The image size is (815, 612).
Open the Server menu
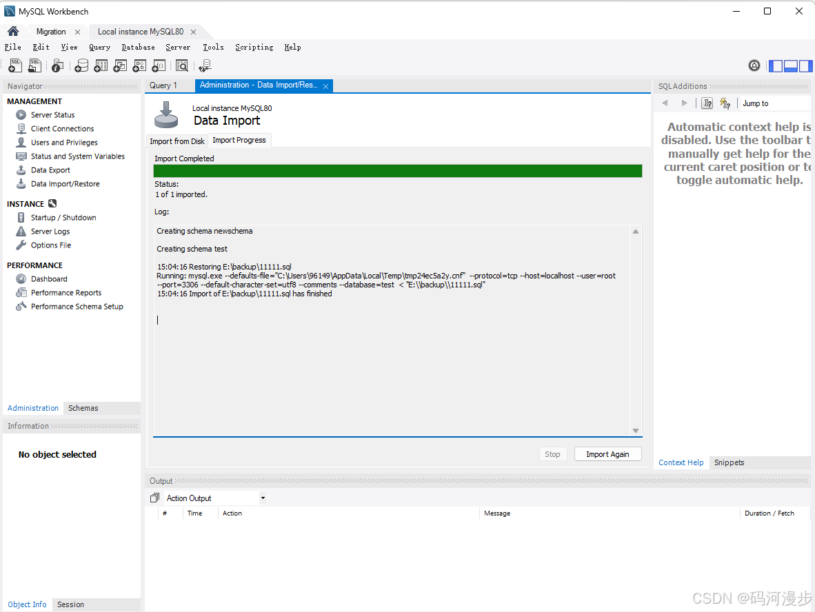point(178,48)
